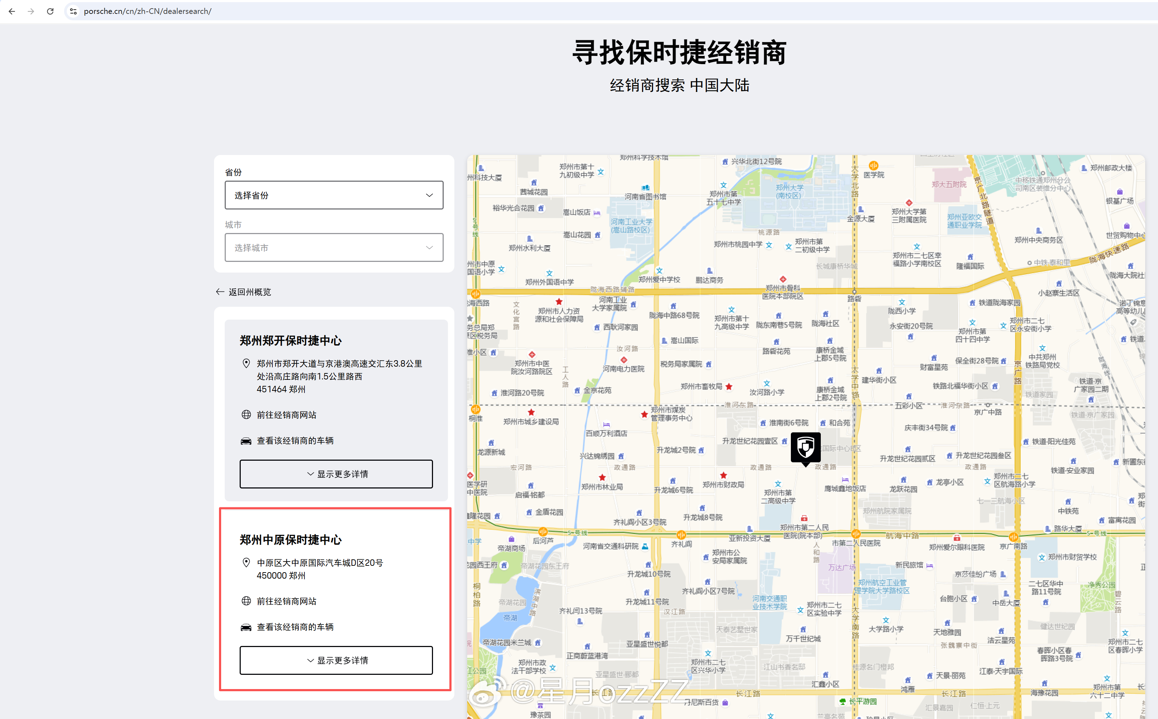The image size is (1158, 719).
Task: Expand 显示更多详情 for 郑州中原保时捷中心
Action: pyautogui.click(x=336, y=660)
